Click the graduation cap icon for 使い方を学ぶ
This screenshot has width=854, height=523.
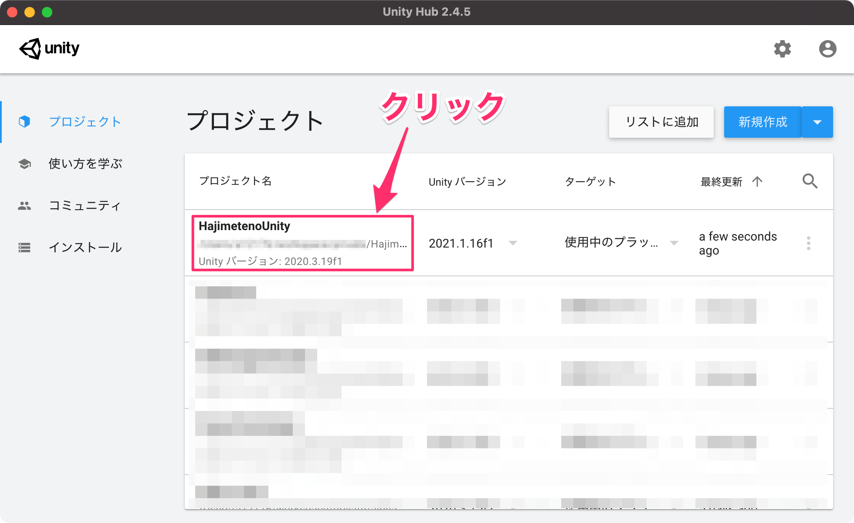coord(24,163)
